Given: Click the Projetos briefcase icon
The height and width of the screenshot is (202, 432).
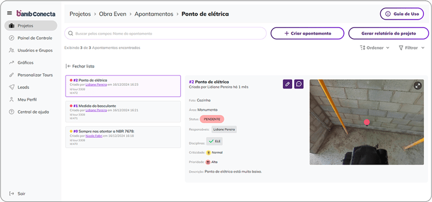Looking at the screenshot, I should point(11,25).
